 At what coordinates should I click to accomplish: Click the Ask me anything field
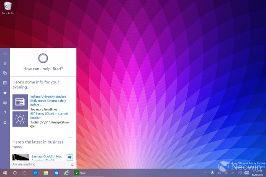tap(41, 164)
